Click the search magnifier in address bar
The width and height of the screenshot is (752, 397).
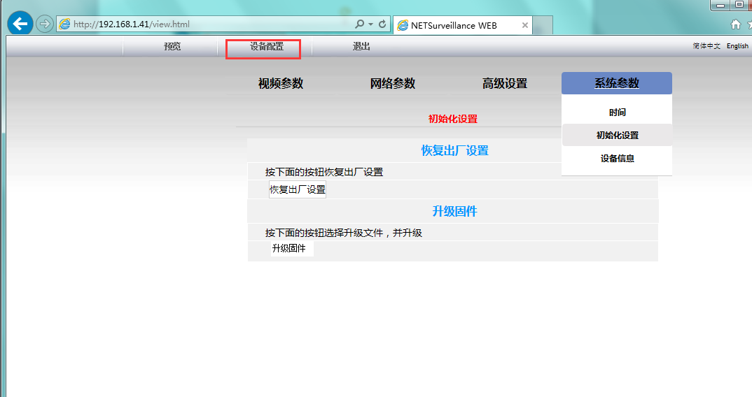360,24
